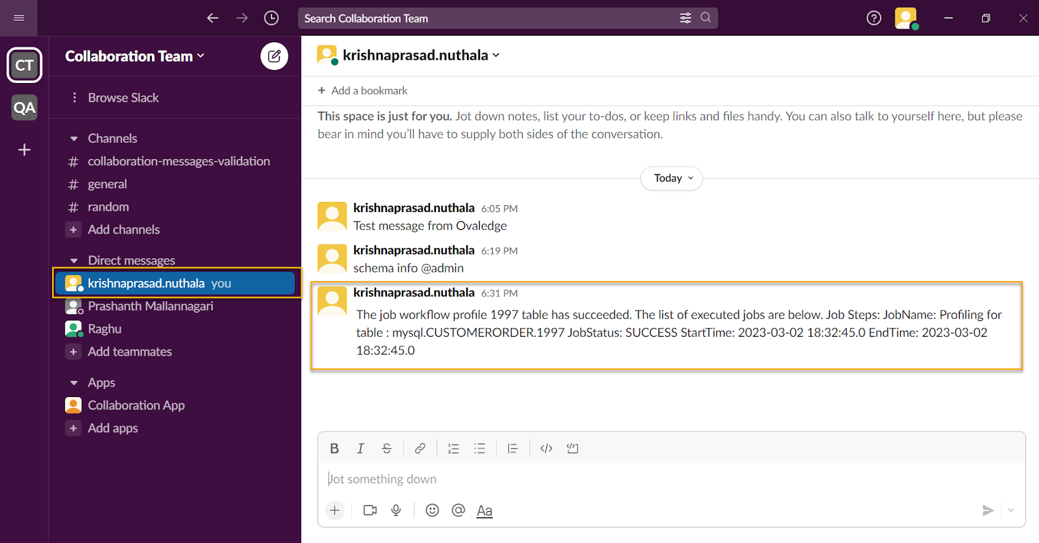Open the history clock icon
Viewport: 1039px width, 543px height.
[271, 18]
